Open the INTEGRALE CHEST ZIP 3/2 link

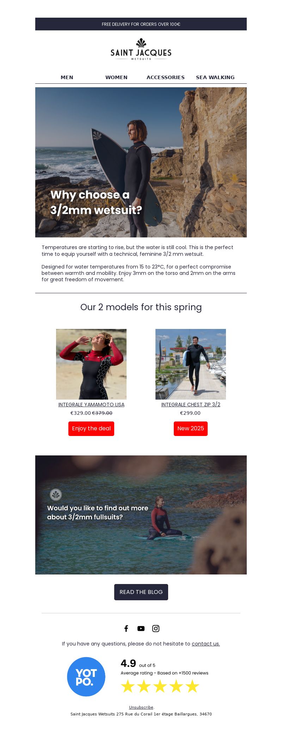(191, 405)
